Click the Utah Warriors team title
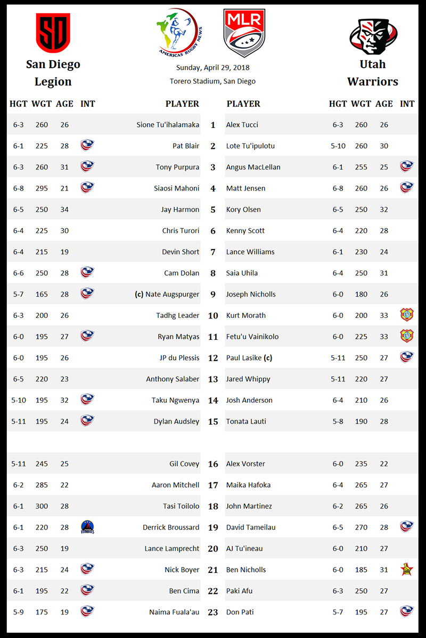 (373, 73)
